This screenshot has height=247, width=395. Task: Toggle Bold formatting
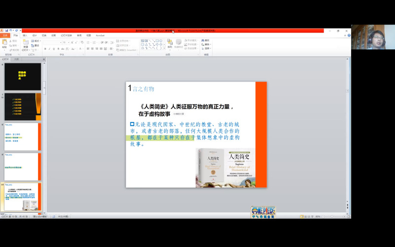45,49
